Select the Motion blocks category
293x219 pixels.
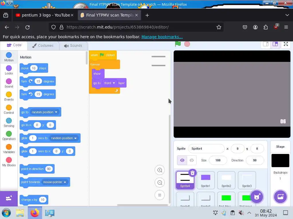pyautogui.click(x=9, y=57)
